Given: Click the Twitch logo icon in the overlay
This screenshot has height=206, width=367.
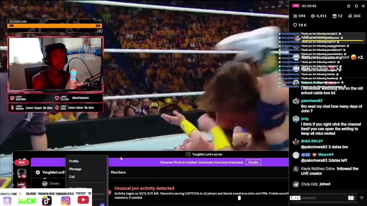Looking at the screenshot, I should coord(7,201).
